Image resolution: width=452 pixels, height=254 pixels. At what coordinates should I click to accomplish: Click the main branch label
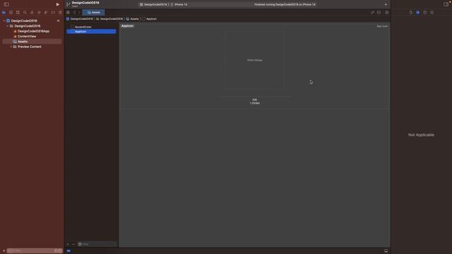(x=75, y=6)
